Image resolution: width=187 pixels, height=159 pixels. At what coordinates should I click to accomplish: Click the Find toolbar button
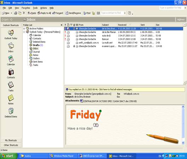click(87, 13)
